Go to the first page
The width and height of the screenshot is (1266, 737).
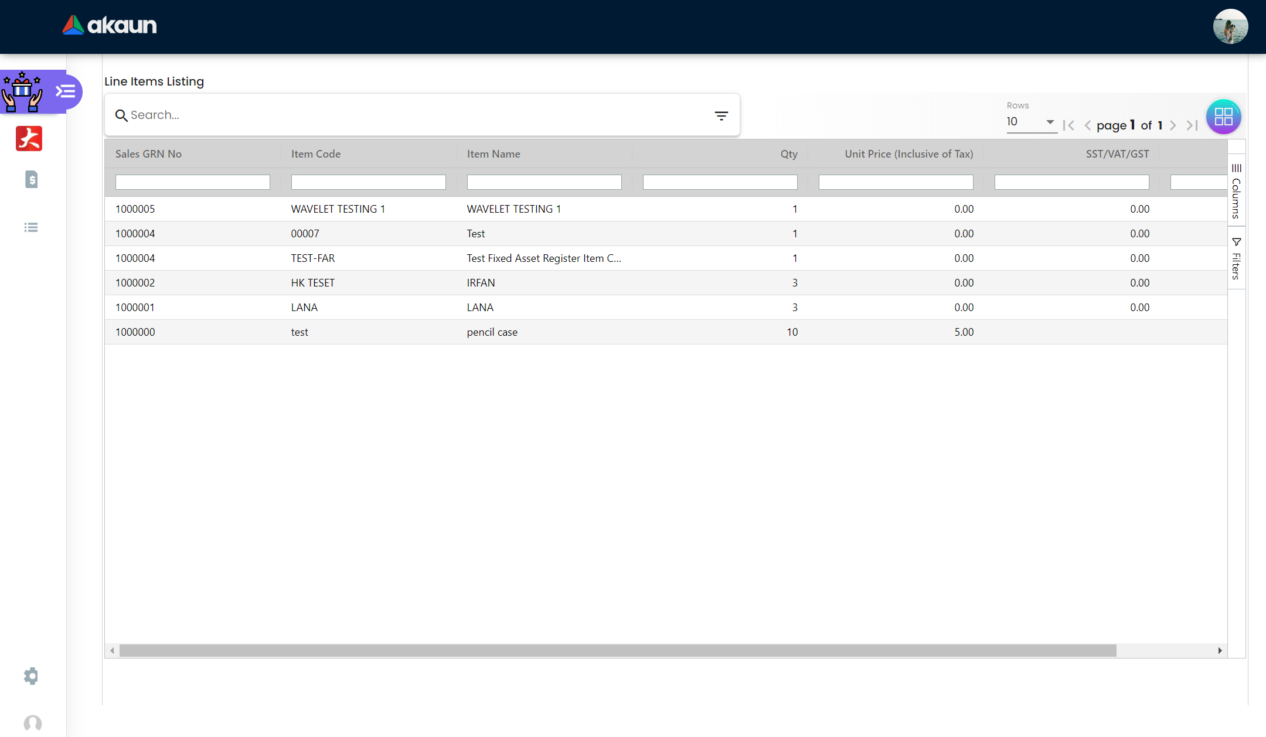(1068, 125)
